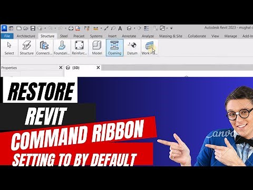Click the Thin Lines icon
253x190 pixels.
click(x=146, y=28)
